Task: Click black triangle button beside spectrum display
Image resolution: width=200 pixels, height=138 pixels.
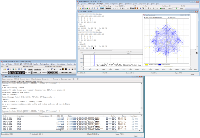Action: [196, 53]
